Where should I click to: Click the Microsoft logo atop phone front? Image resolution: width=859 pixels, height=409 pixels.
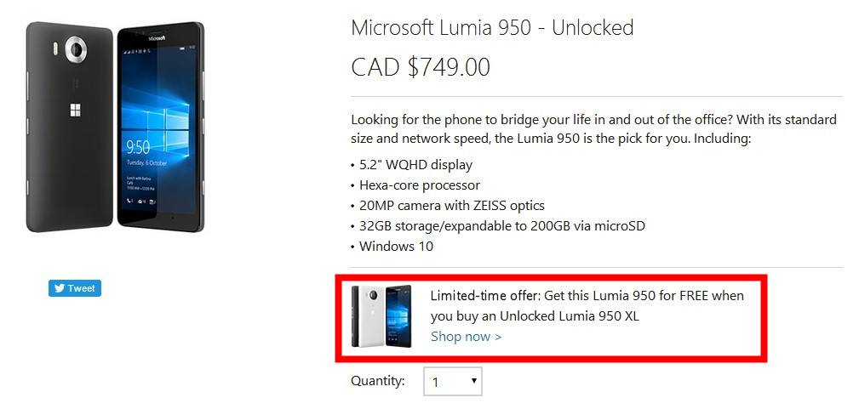(x=157, y=39)
